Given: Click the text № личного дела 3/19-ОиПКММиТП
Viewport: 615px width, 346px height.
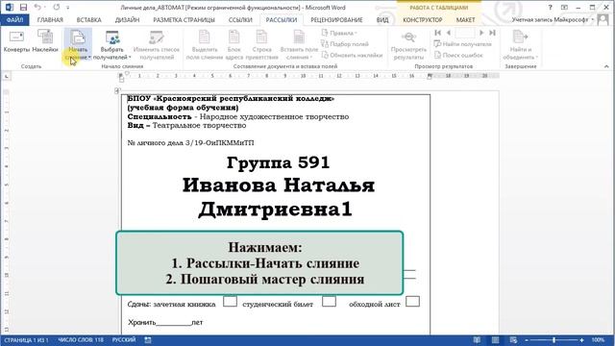Looking at the screenshot, I should [190, 143].
